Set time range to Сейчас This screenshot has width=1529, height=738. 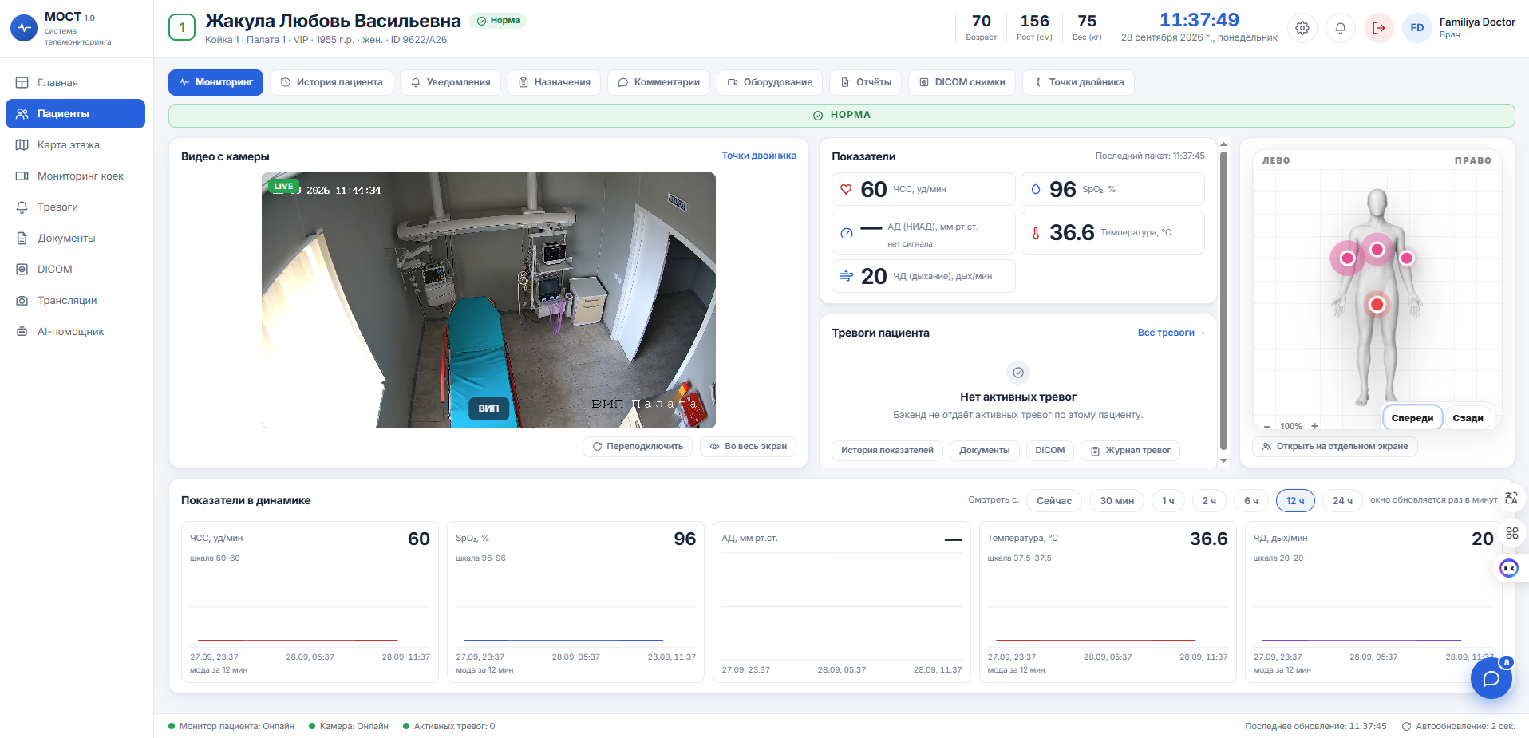click(1054, 500)
